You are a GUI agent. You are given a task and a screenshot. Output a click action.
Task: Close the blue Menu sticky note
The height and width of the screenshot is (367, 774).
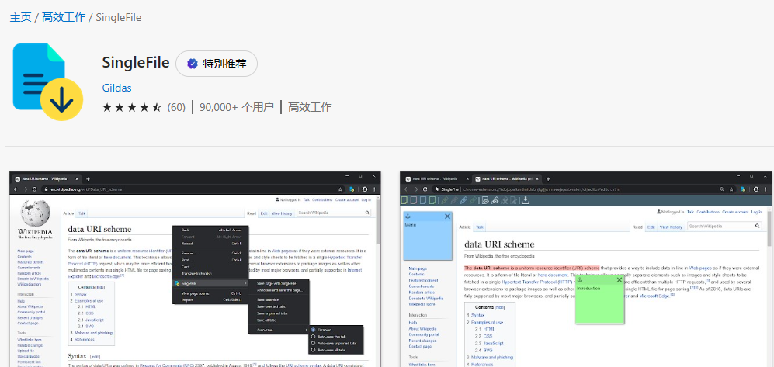447,216
